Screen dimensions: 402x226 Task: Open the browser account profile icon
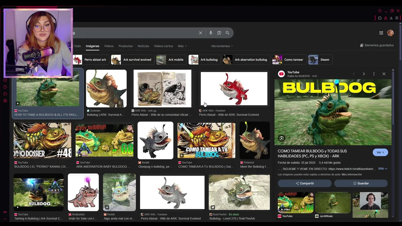(385, 18)
